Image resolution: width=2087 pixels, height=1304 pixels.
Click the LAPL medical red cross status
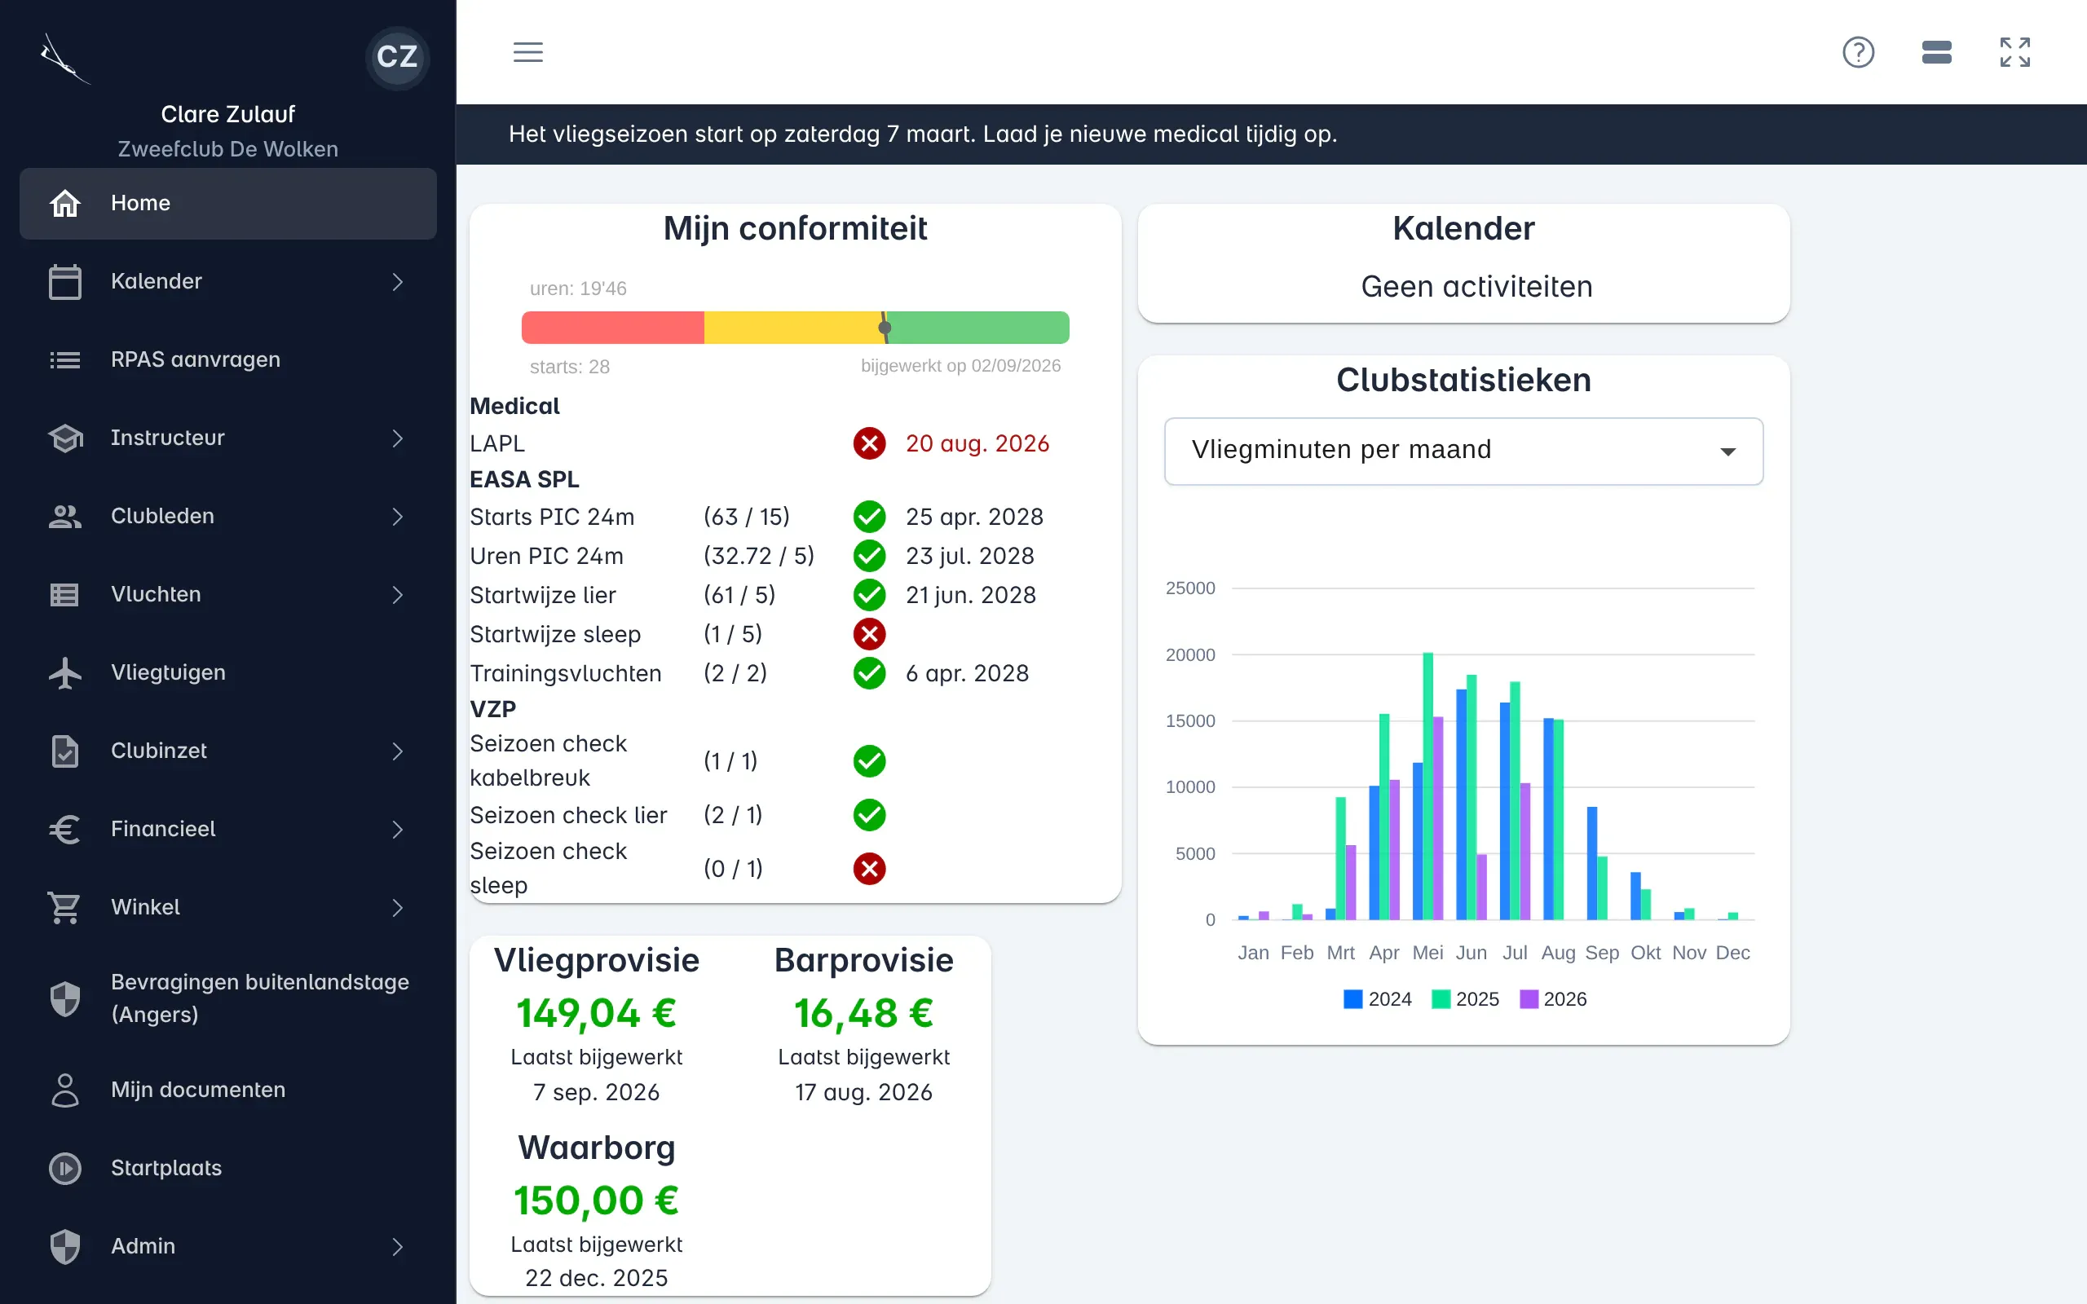click(869, 443)
